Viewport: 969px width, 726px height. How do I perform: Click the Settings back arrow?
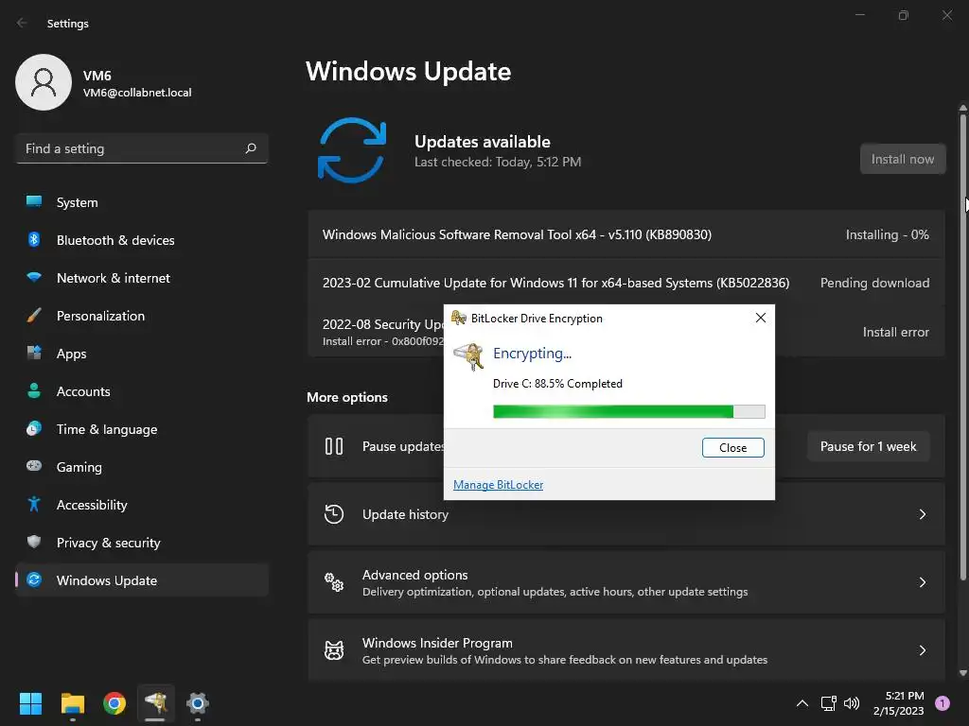click(x=22, y=23)
